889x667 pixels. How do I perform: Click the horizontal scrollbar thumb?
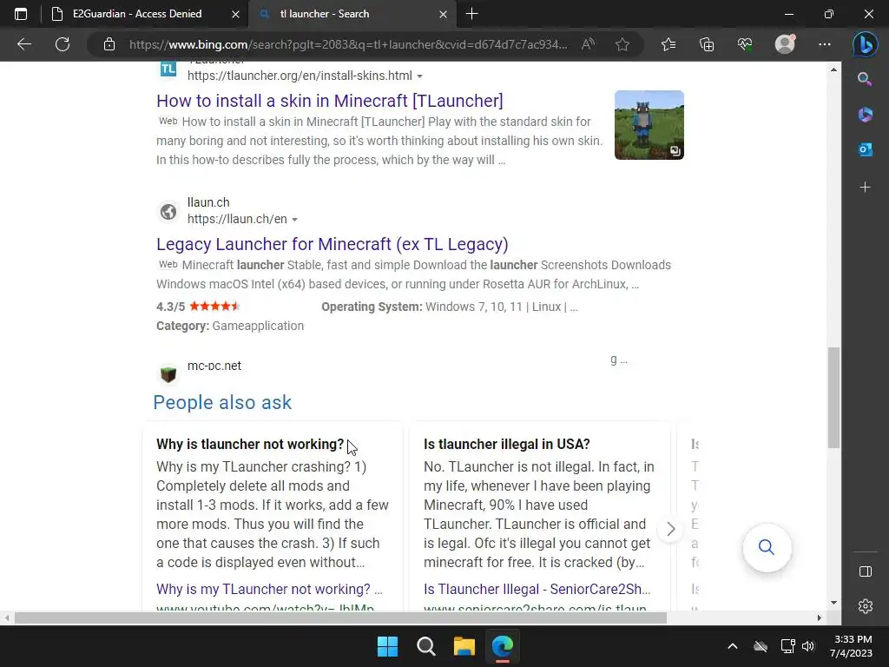[340, 617]
